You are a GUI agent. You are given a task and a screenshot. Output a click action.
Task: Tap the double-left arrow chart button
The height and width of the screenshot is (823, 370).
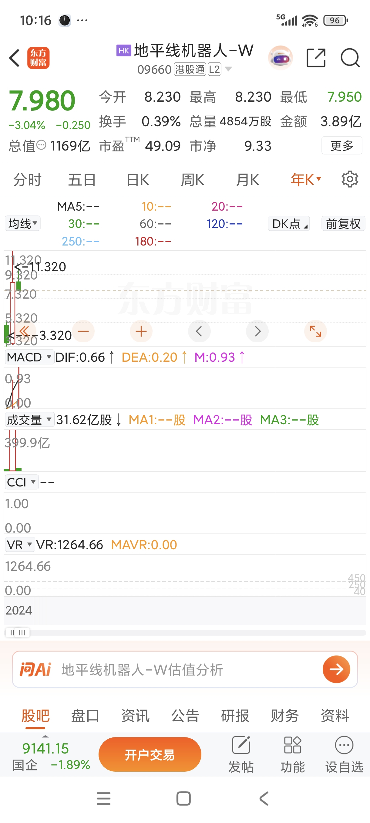tap(25, 331)
